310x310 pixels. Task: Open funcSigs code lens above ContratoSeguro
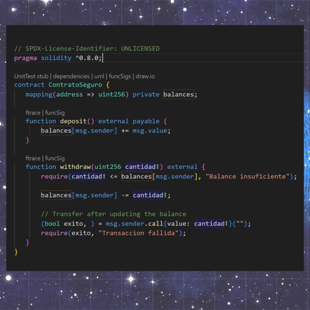[x=120, y=76]
